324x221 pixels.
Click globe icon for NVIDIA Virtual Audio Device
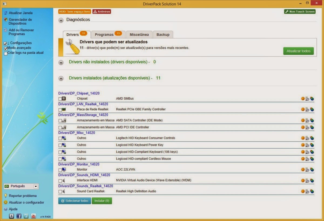[x=312, y=180]
